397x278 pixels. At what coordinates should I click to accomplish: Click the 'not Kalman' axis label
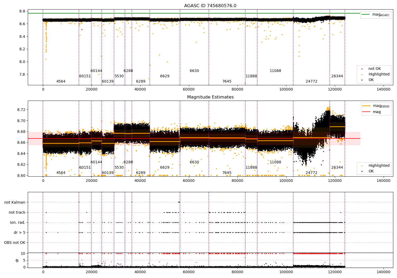tap(15, 203)
